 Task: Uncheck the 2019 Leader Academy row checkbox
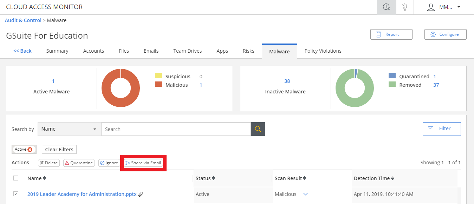(x=16, y=194)
